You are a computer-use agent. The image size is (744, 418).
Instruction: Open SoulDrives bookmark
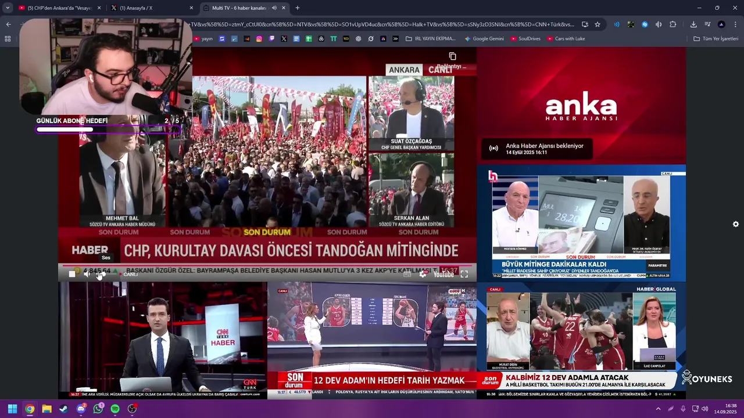(525, 39)
